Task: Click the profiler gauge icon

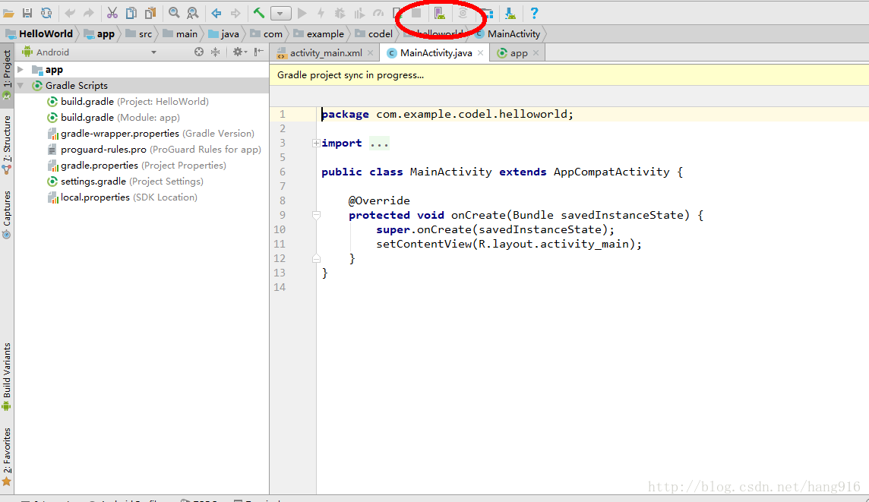Action: coord(378,13)
